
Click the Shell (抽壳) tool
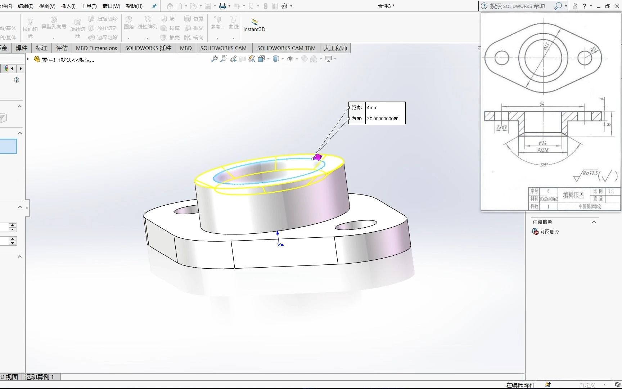pos(170,37)
